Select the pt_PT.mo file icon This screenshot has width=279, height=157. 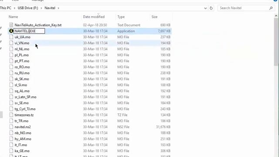(x=11, y=61)
